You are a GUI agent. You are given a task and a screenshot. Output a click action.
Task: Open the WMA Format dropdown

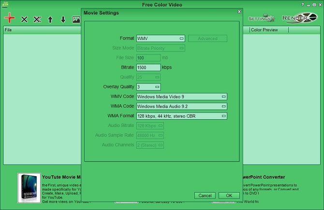(x=181, y=116)
